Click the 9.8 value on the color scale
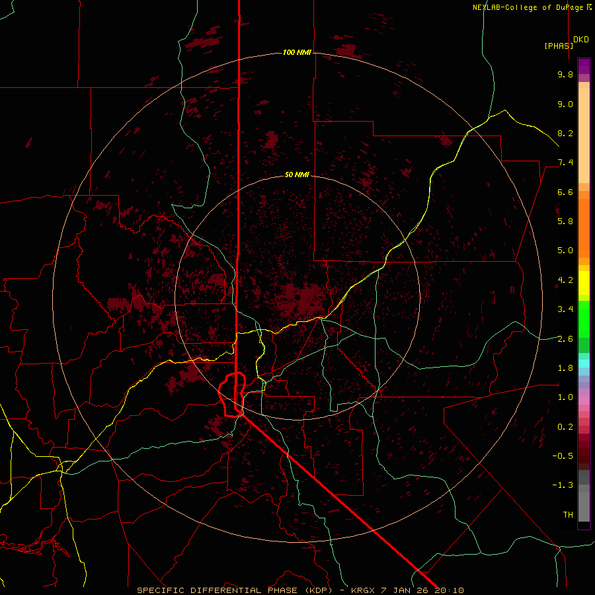The width and height of the screenshot is (595, 595). coord(565,74)
